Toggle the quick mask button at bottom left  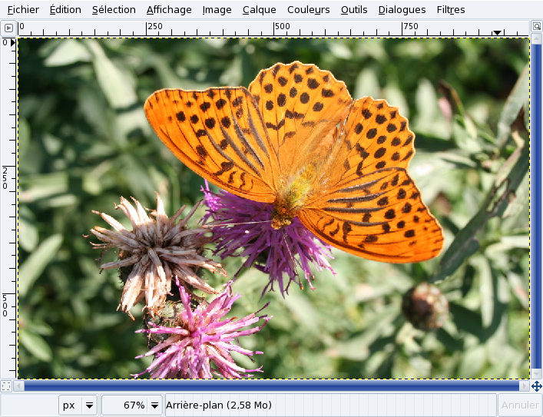(6, 386)
